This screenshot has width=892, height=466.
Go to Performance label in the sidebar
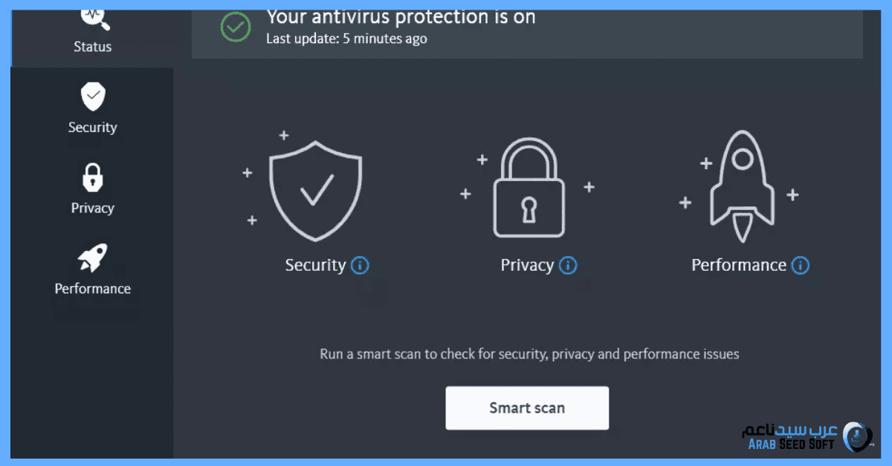pyautogui.click(x=92, y=289)
